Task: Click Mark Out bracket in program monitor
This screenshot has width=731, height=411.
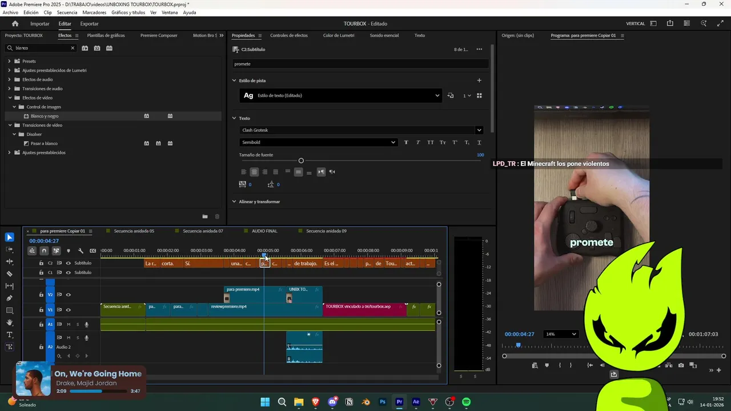Action: click(x=571, y=365)
